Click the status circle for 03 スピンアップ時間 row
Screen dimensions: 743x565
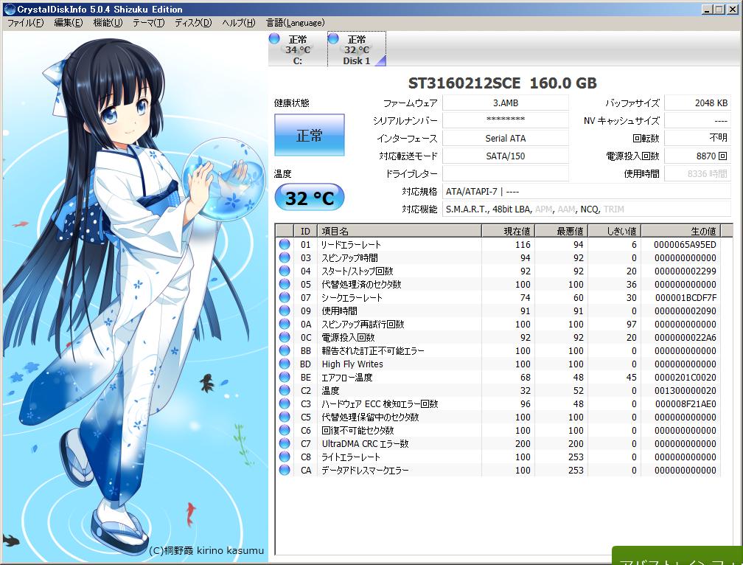click(285, 258)
